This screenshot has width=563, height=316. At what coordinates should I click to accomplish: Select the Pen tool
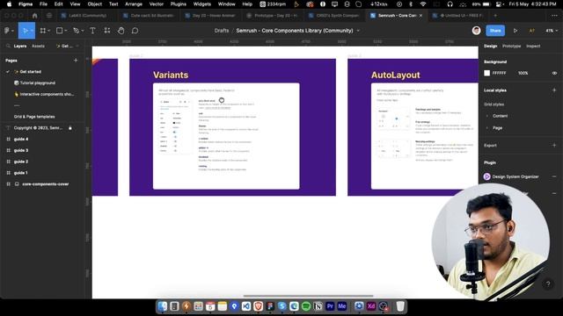click(x=77, y=31)
